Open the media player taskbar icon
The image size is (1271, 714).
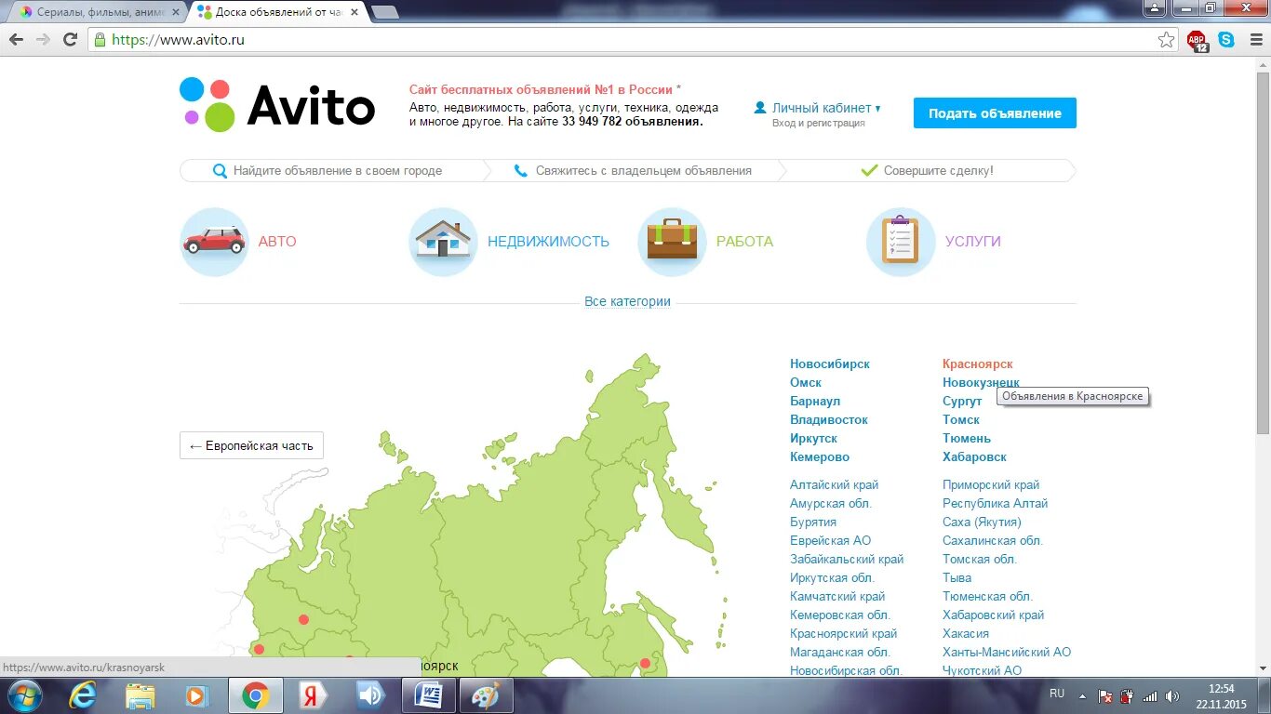[198, 695]
